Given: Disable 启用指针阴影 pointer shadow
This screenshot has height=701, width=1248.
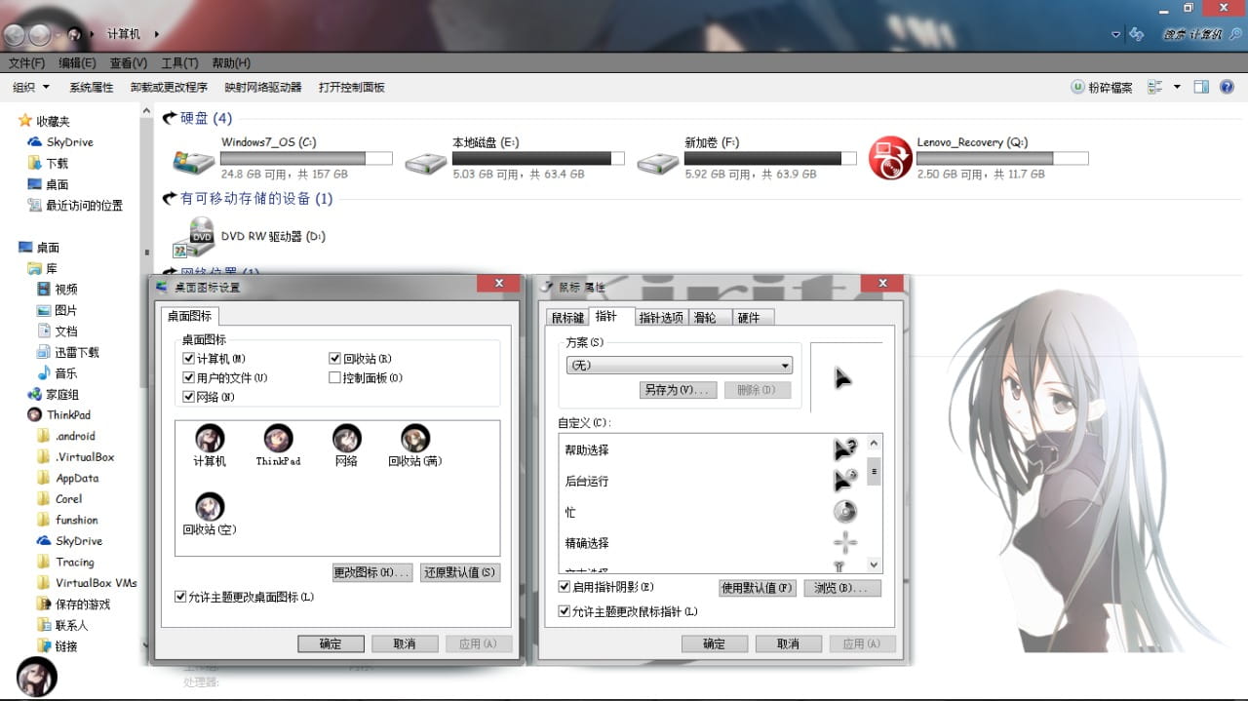Looking at the screenshot, I should click(x=565, y=587).
